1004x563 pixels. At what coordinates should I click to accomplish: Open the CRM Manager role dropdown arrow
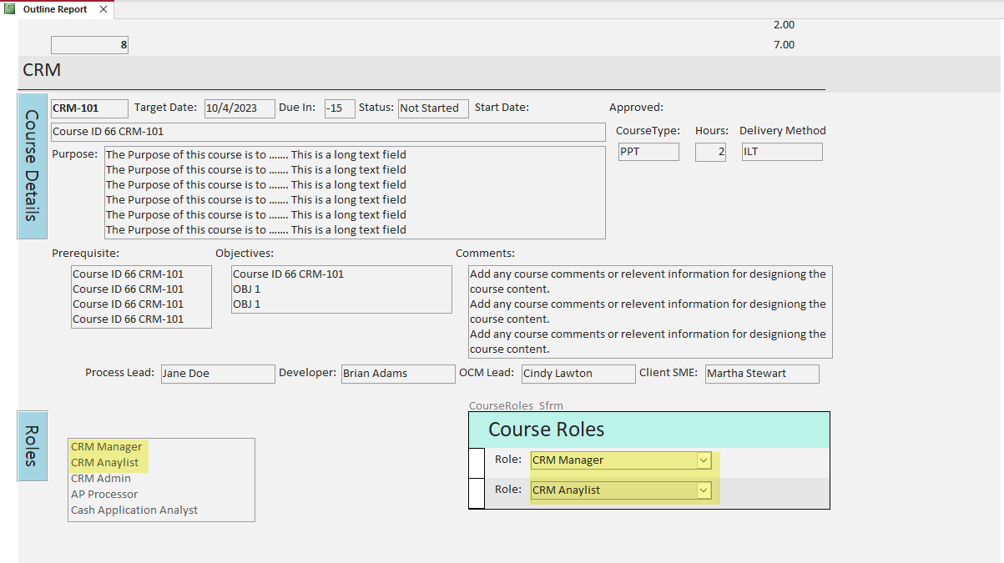[x=704, y=460]
